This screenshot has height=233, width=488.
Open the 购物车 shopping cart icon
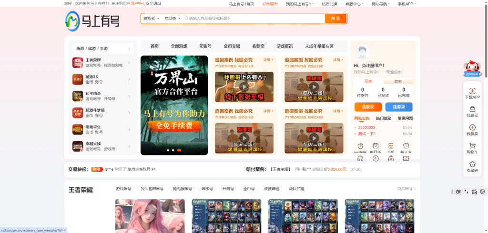472,146
